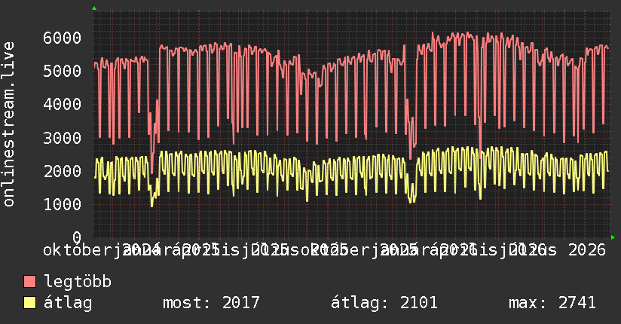
Task: Click the 3000 y-axis label
Action: [63, 138]
